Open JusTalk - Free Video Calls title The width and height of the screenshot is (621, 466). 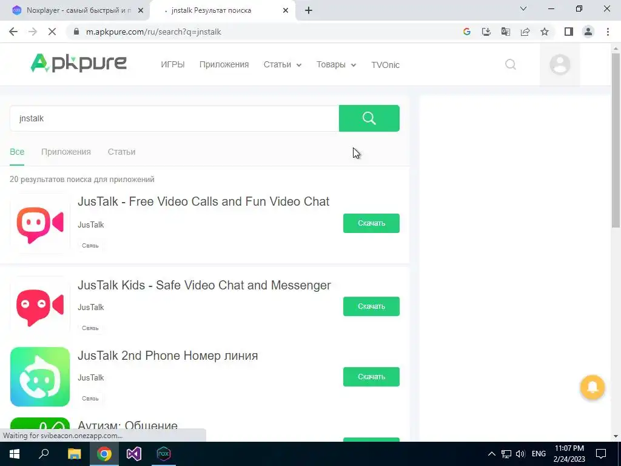204,201
